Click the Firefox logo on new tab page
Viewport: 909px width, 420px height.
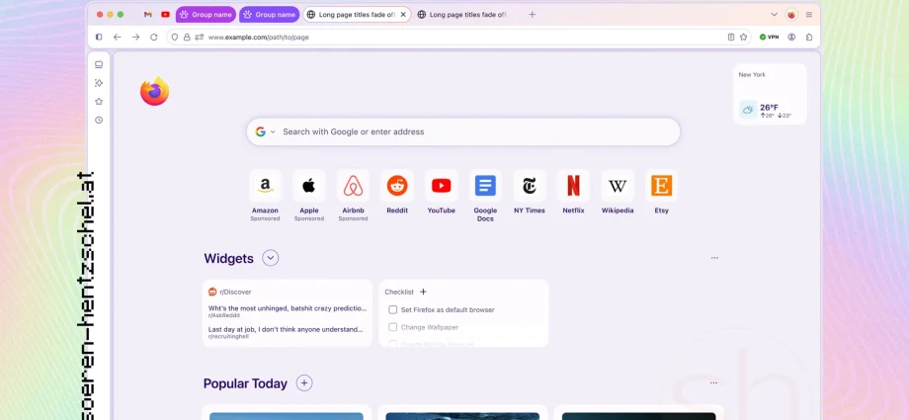coord(154,91)
